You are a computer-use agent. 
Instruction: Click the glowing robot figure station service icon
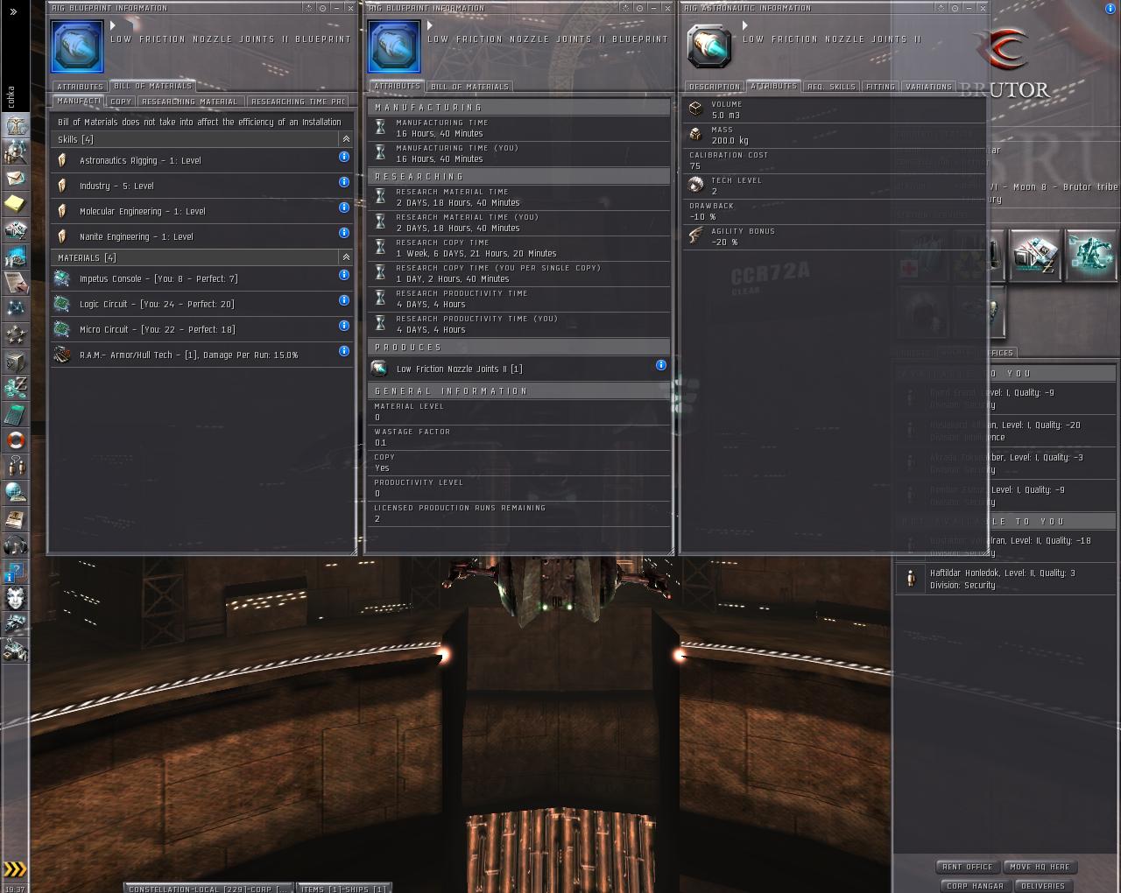(x=1092, y=256)
